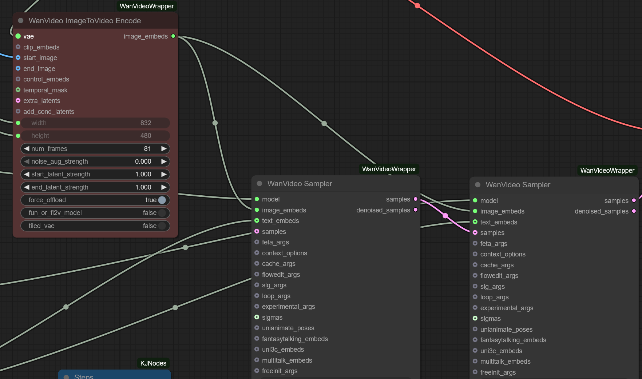This screenshot has width=642, height=379.
Task: Click the WanVideoWrapper badge above the Encode node
Action: click(x=147, y=6)
